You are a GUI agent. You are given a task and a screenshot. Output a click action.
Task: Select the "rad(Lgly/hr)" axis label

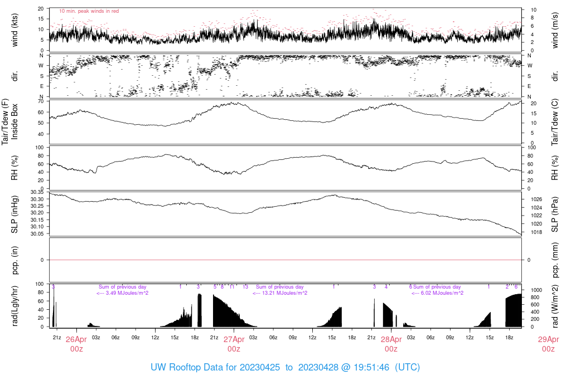14,306
